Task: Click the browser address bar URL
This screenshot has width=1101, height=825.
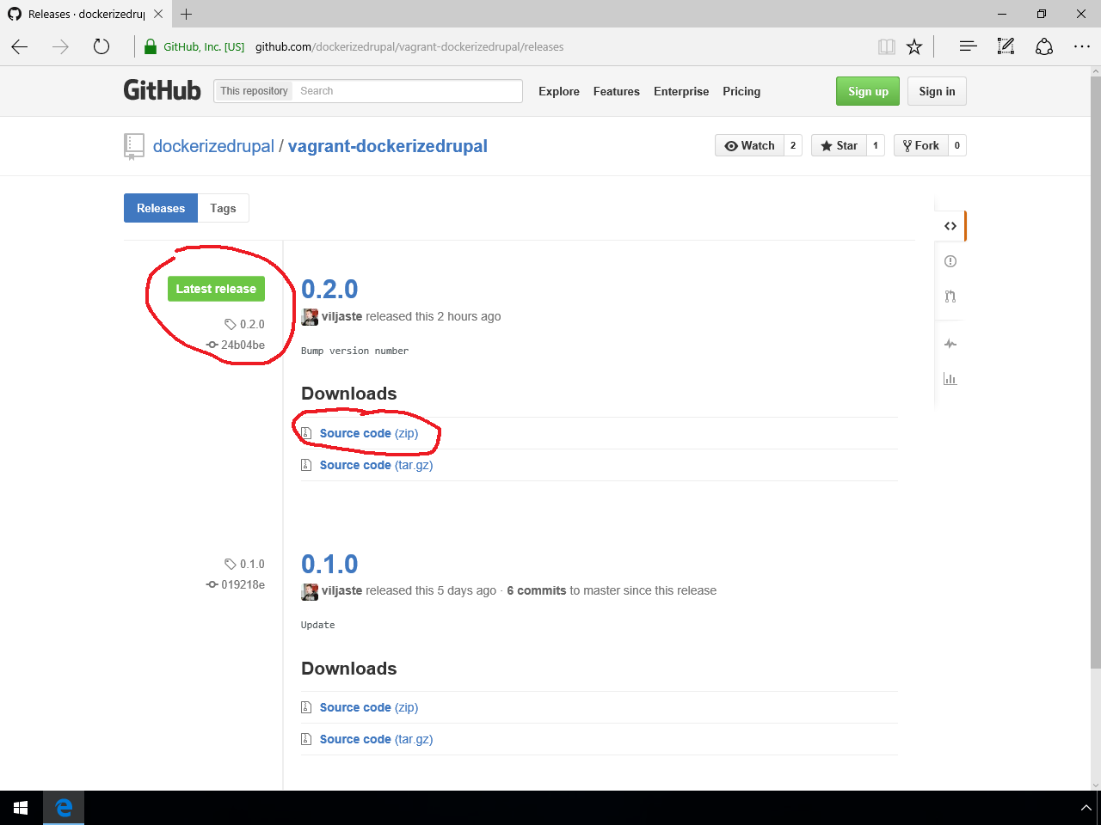Action: (409, 46)
